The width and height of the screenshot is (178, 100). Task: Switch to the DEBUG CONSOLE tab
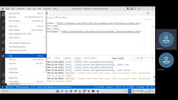pyautogui.click(x=90, y=58)
